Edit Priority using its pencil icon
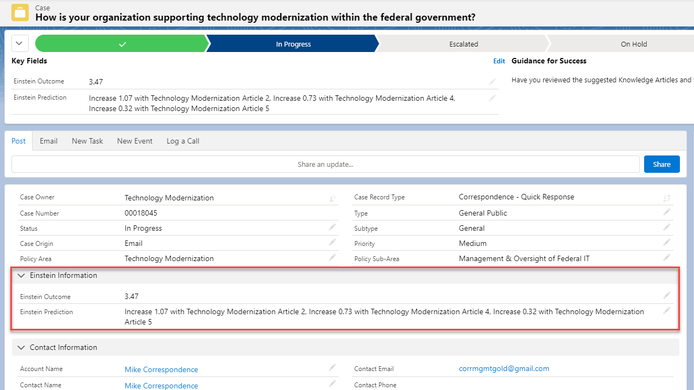 tap(667, 242)
